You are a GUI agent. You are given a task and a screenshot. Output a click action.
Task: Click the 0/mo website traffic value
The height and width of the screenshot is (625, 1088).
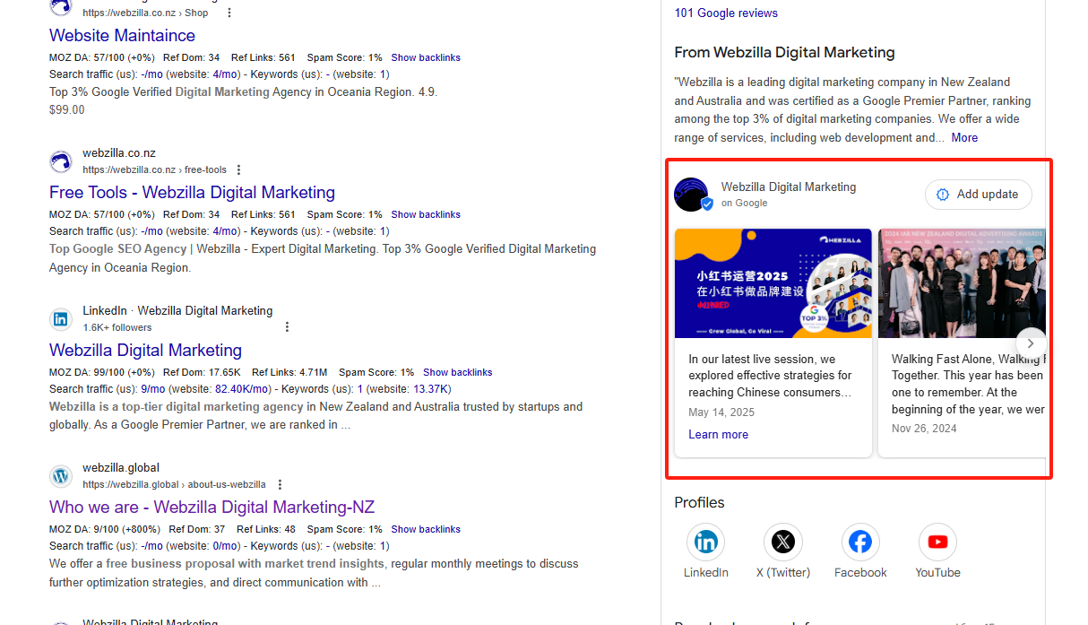click(x=226, y=546)
